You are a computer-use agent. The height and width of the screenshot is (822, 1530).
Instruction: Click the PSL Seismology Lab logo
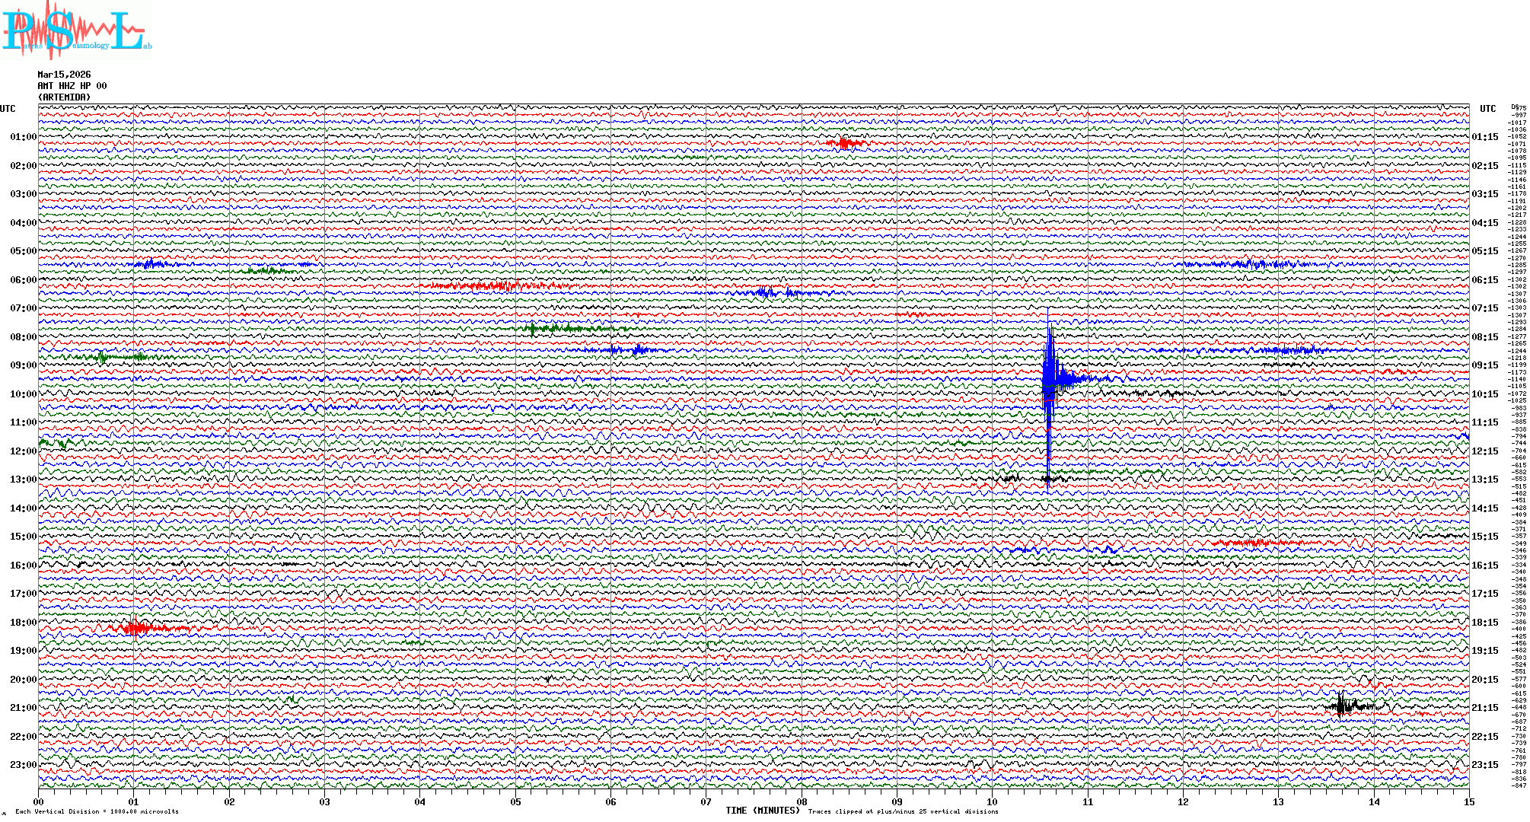[76, 30]
